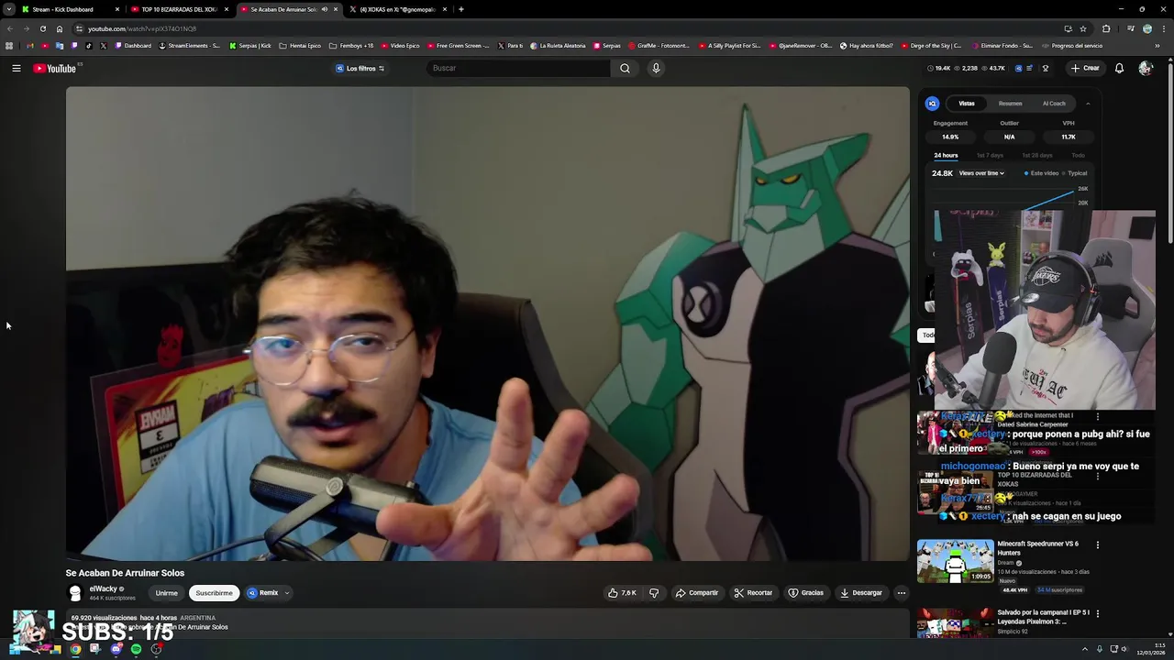Screen dimensions: 1174x660
Task: Click the Crear button
Action: point(1084,68)
